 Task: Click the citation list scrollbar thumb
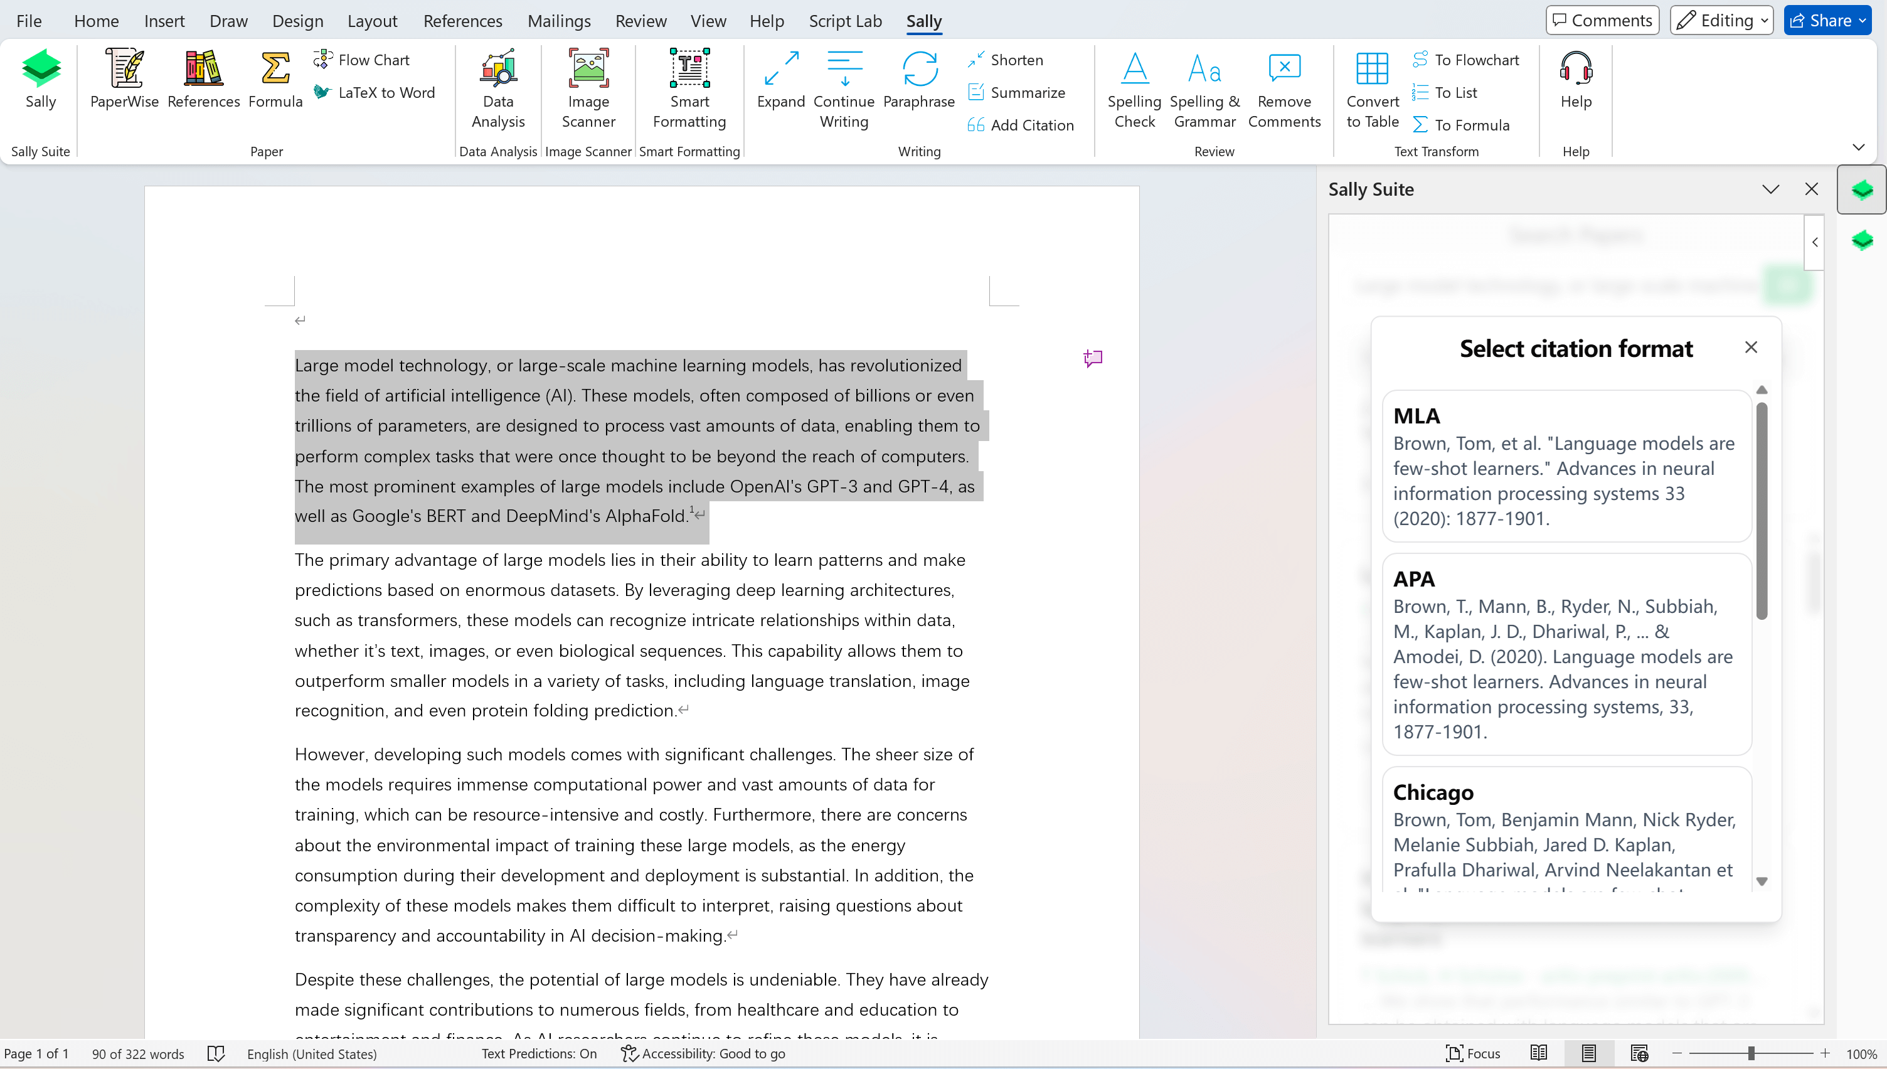[1762, 511]
